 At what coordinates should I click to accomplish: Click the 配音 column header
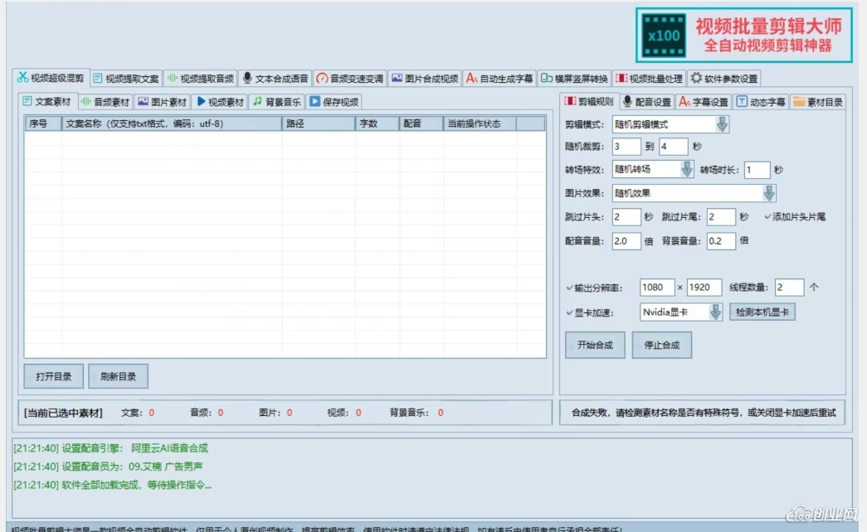421,123
